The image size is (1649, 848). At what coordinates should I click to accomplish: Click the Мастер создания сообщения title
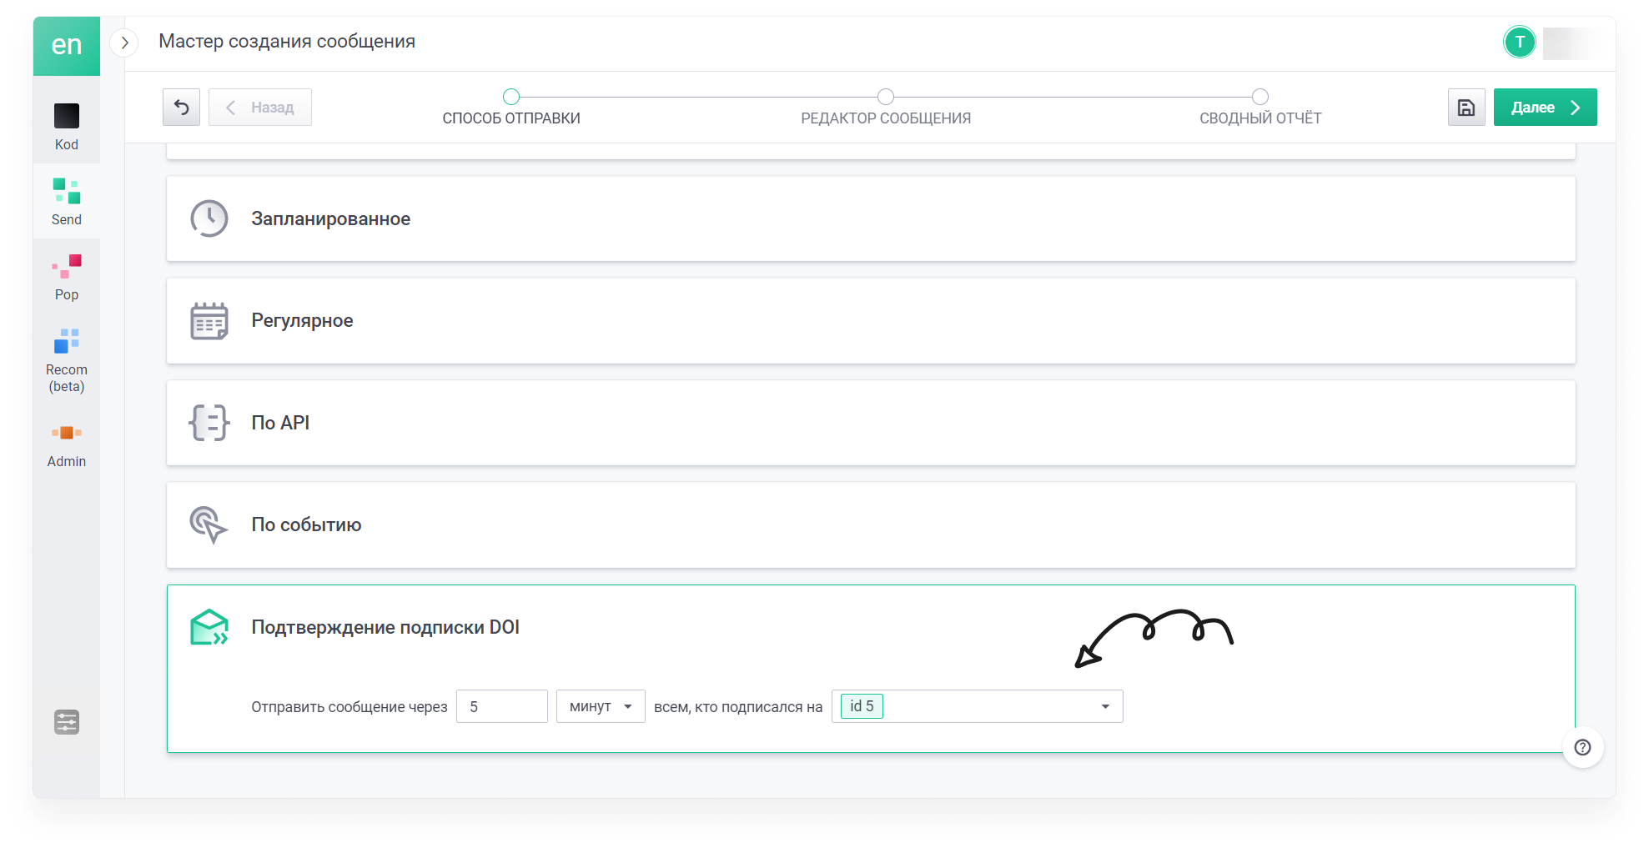(287, 42)
